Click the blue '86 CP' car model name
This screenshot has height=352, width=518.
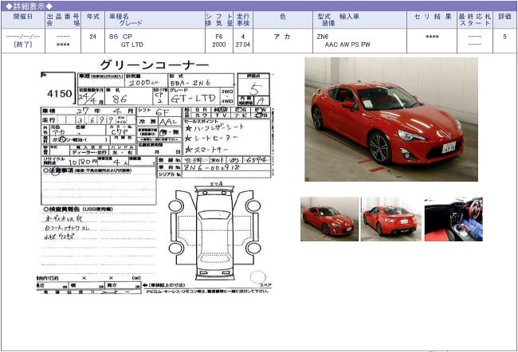(120, 37)
